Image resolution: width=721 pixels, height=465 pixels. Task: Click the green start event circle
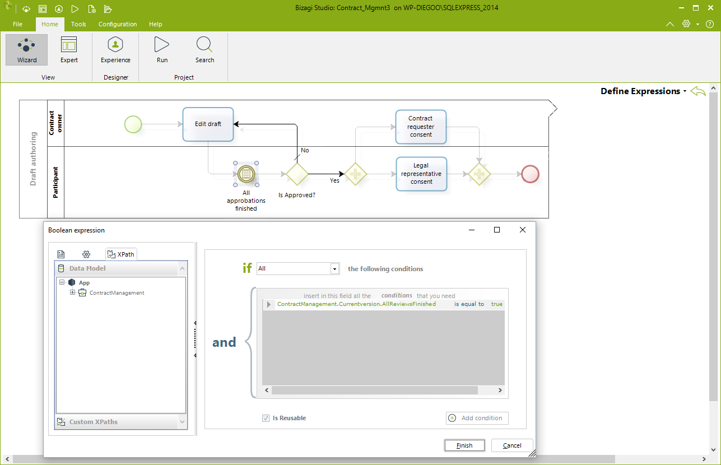point(133,124)
